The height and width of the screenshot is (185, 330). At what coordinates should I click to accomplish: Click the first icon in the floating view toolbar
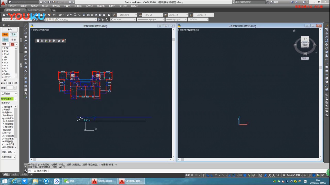[38, 41]
